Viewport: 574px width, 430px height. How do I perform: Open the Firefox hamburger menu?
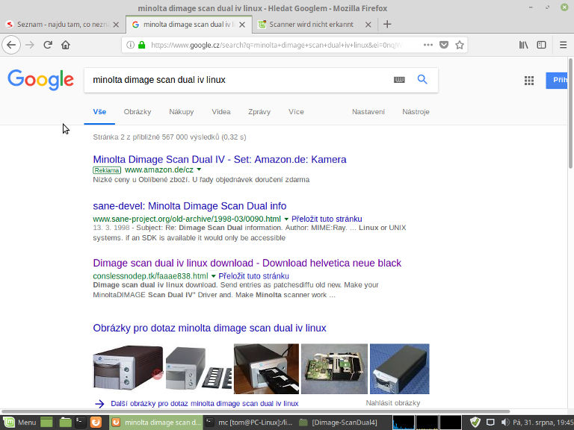[x=563, y=45]
